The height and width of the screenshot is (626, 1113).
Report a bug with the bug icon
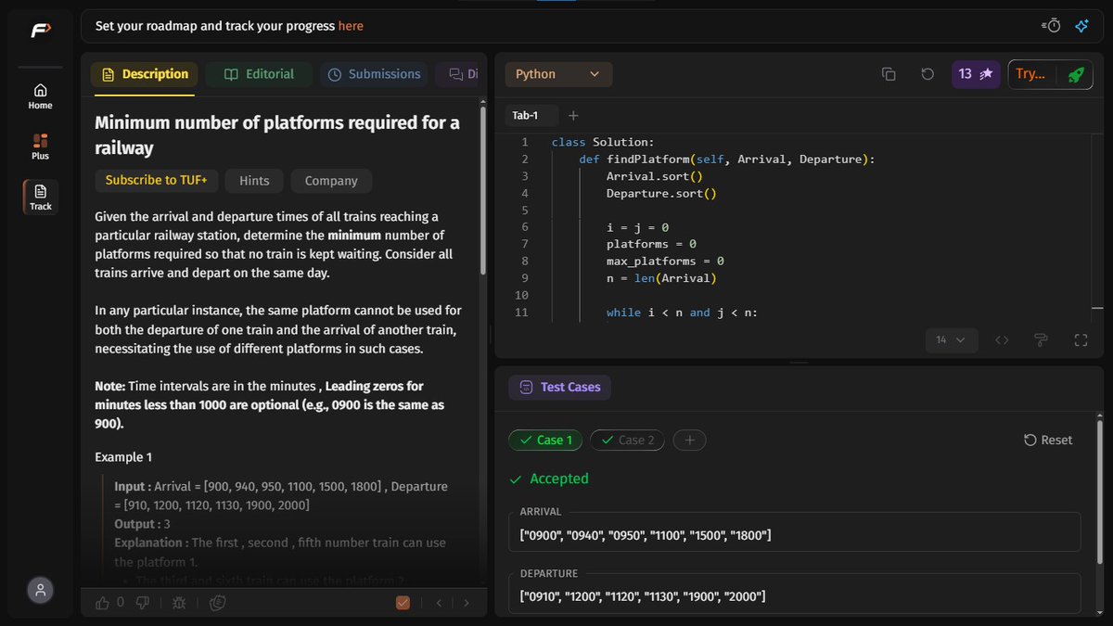click(x=179, y=603)
